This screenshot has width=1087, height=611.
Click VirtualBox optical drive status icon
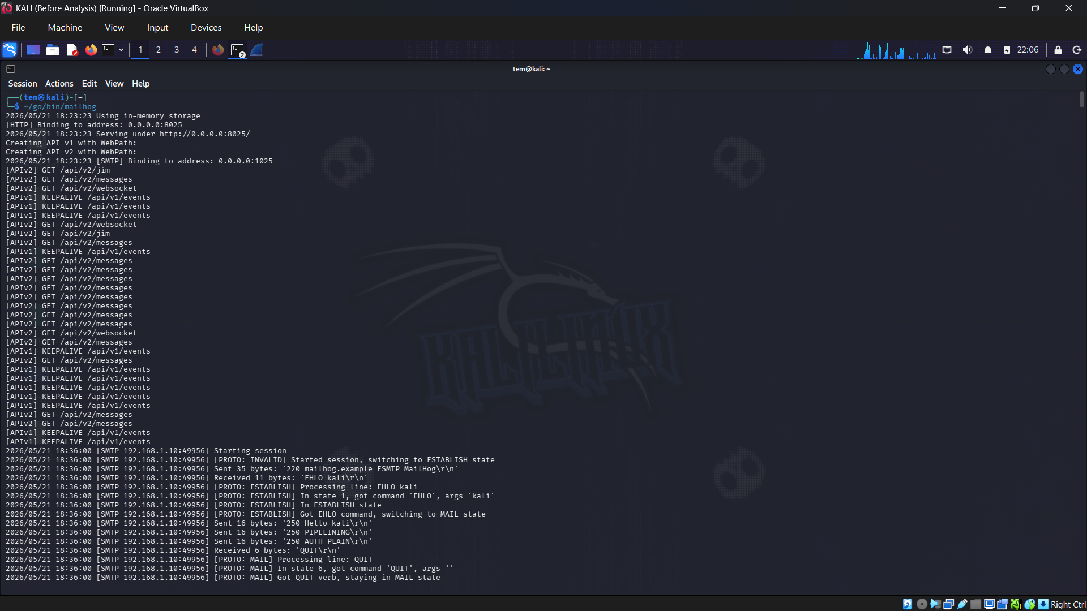click(x=922, y=604)
